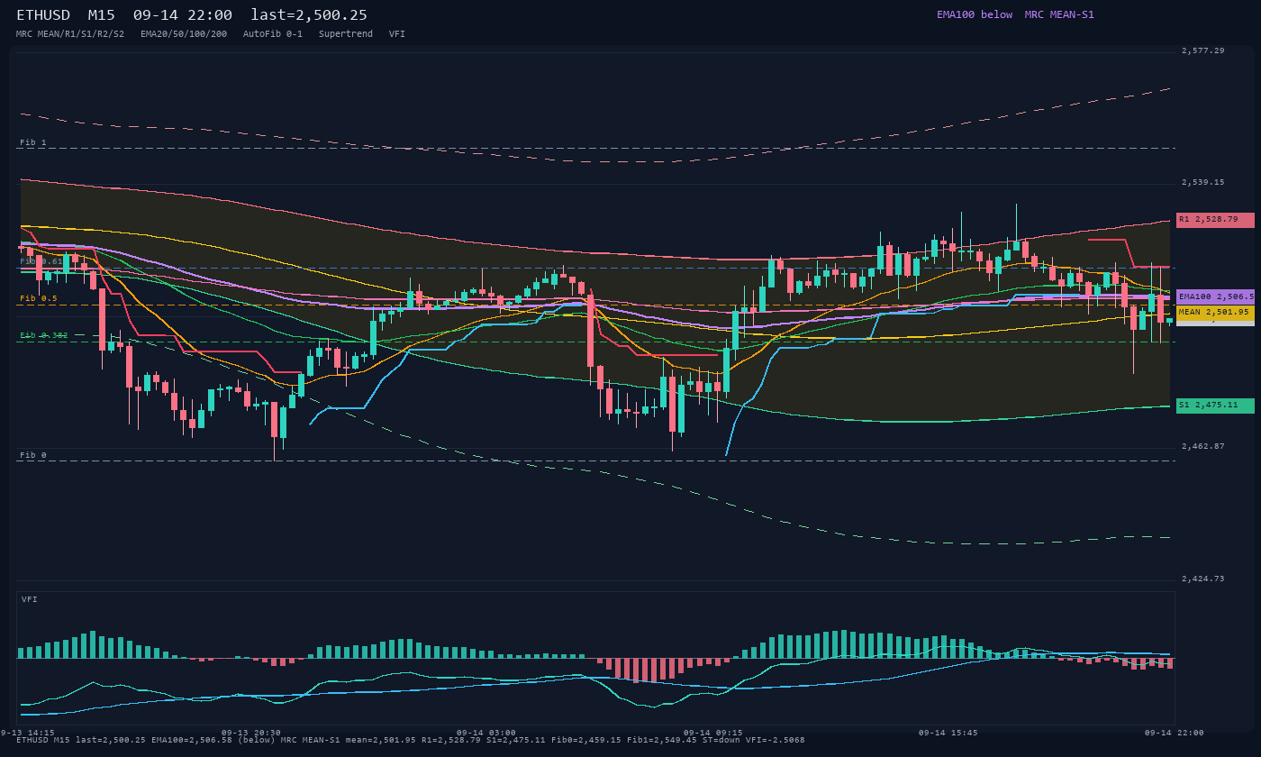1261x757 pixels.
Task: Click the VFI panel title
Action: click(30, 599)
